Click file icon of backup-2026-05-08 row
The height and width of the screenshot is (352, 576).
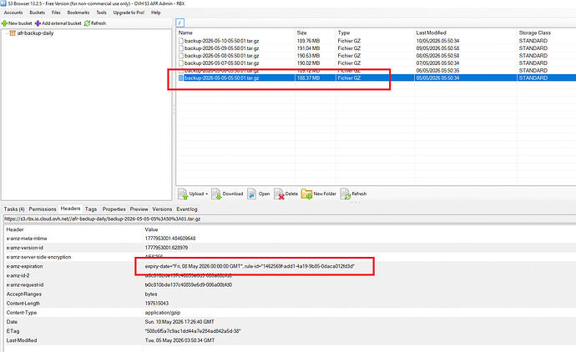tap(181, 56)
